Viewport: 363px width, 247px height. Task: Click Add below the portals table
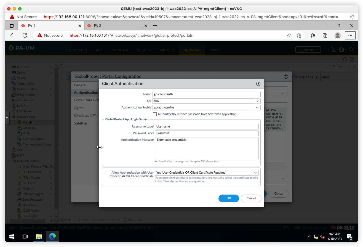pyautogui.click(x=66, y=220)
